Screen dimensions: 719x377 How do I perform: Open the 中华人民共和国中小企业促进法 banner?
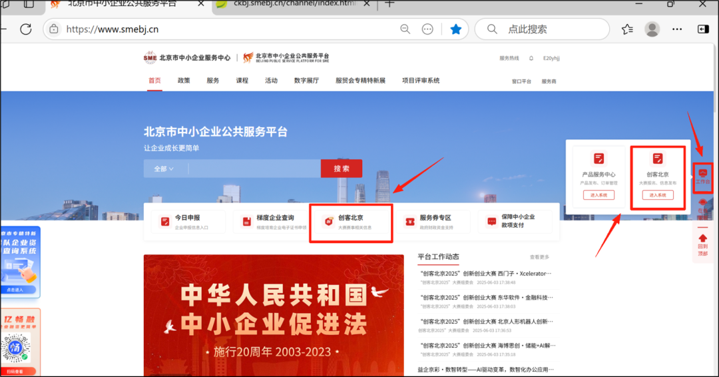(x=274, y=316)
